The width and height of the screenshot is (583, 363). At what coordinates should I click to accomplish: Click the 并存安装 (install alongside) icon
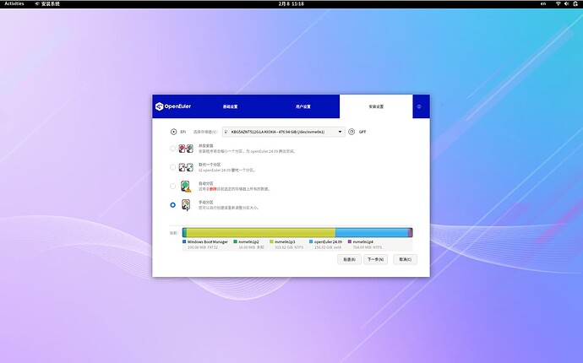[x=185, y=148]
